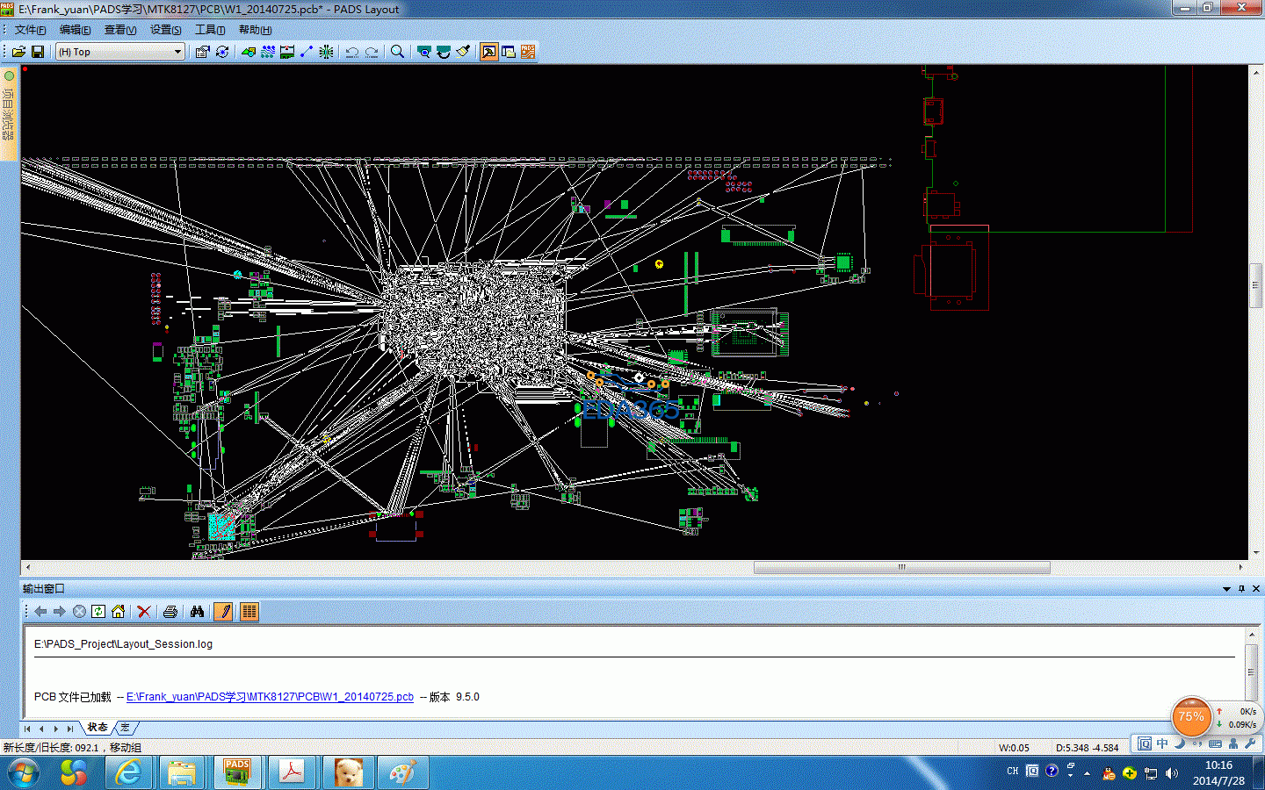Toggle the highlighted pen icon in output toolbar
This screenshot has height=790, width=1265.
pos(223,612)
